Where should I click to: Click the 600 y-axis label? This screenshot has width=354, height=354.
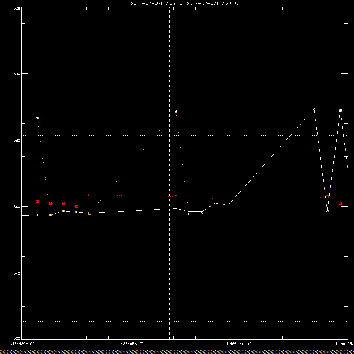point(17,73)
